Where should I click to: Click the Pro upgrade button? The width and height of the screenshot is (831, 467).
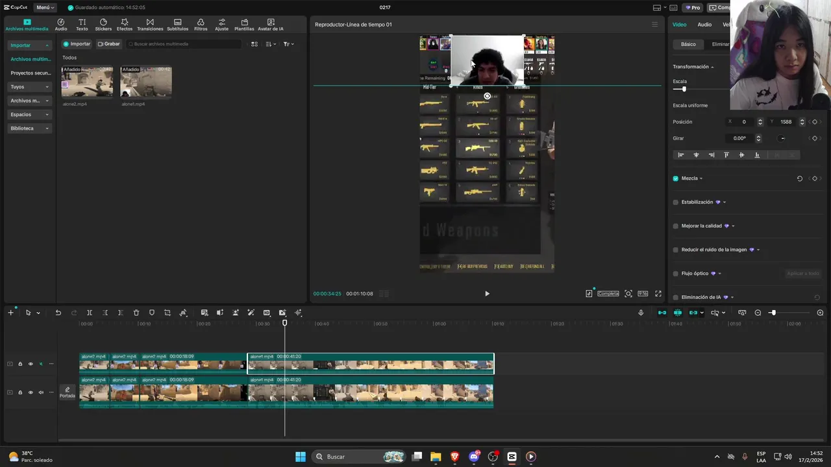click(x=693, y=8)
